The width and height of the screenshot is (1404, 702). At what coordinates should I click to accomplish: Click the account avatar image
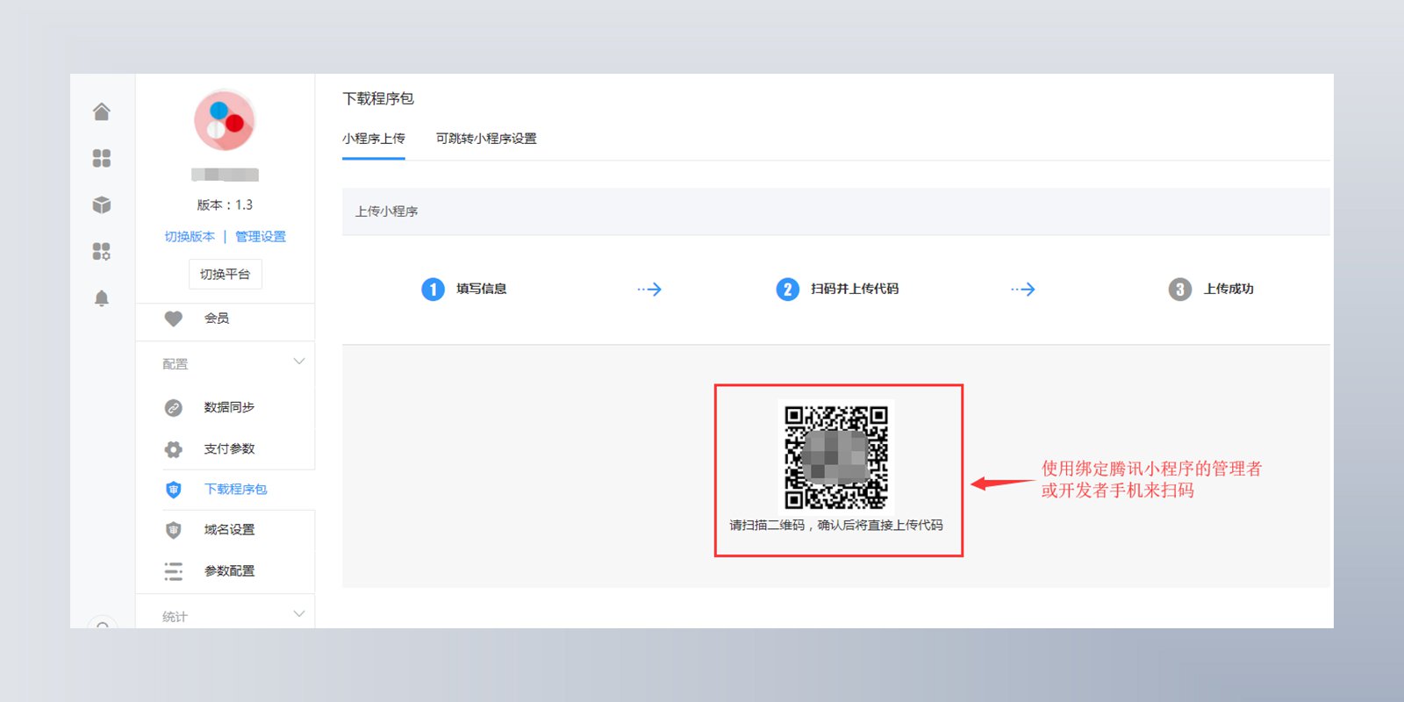tap(225, 121)
